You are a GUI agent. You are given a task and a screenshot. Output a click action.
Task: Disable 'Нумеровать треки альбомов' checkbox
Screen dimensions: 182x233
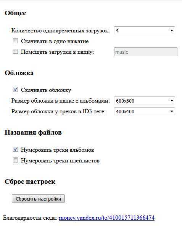[15, 149]
